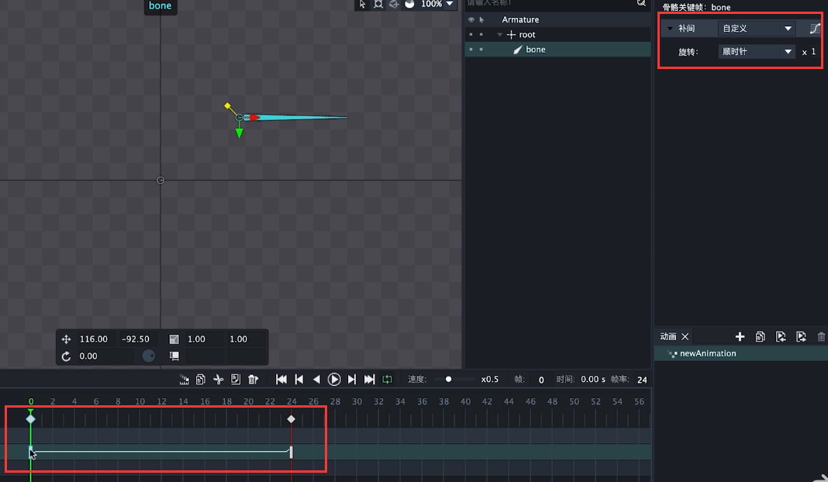Open the 顺时针 rotation direction dropdown
Viewport: 828px width, 482px height.
(x=757, y=52)
